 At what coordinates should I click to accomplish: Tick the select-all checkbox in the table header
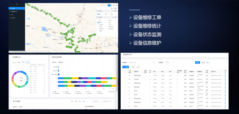(125, 71)
